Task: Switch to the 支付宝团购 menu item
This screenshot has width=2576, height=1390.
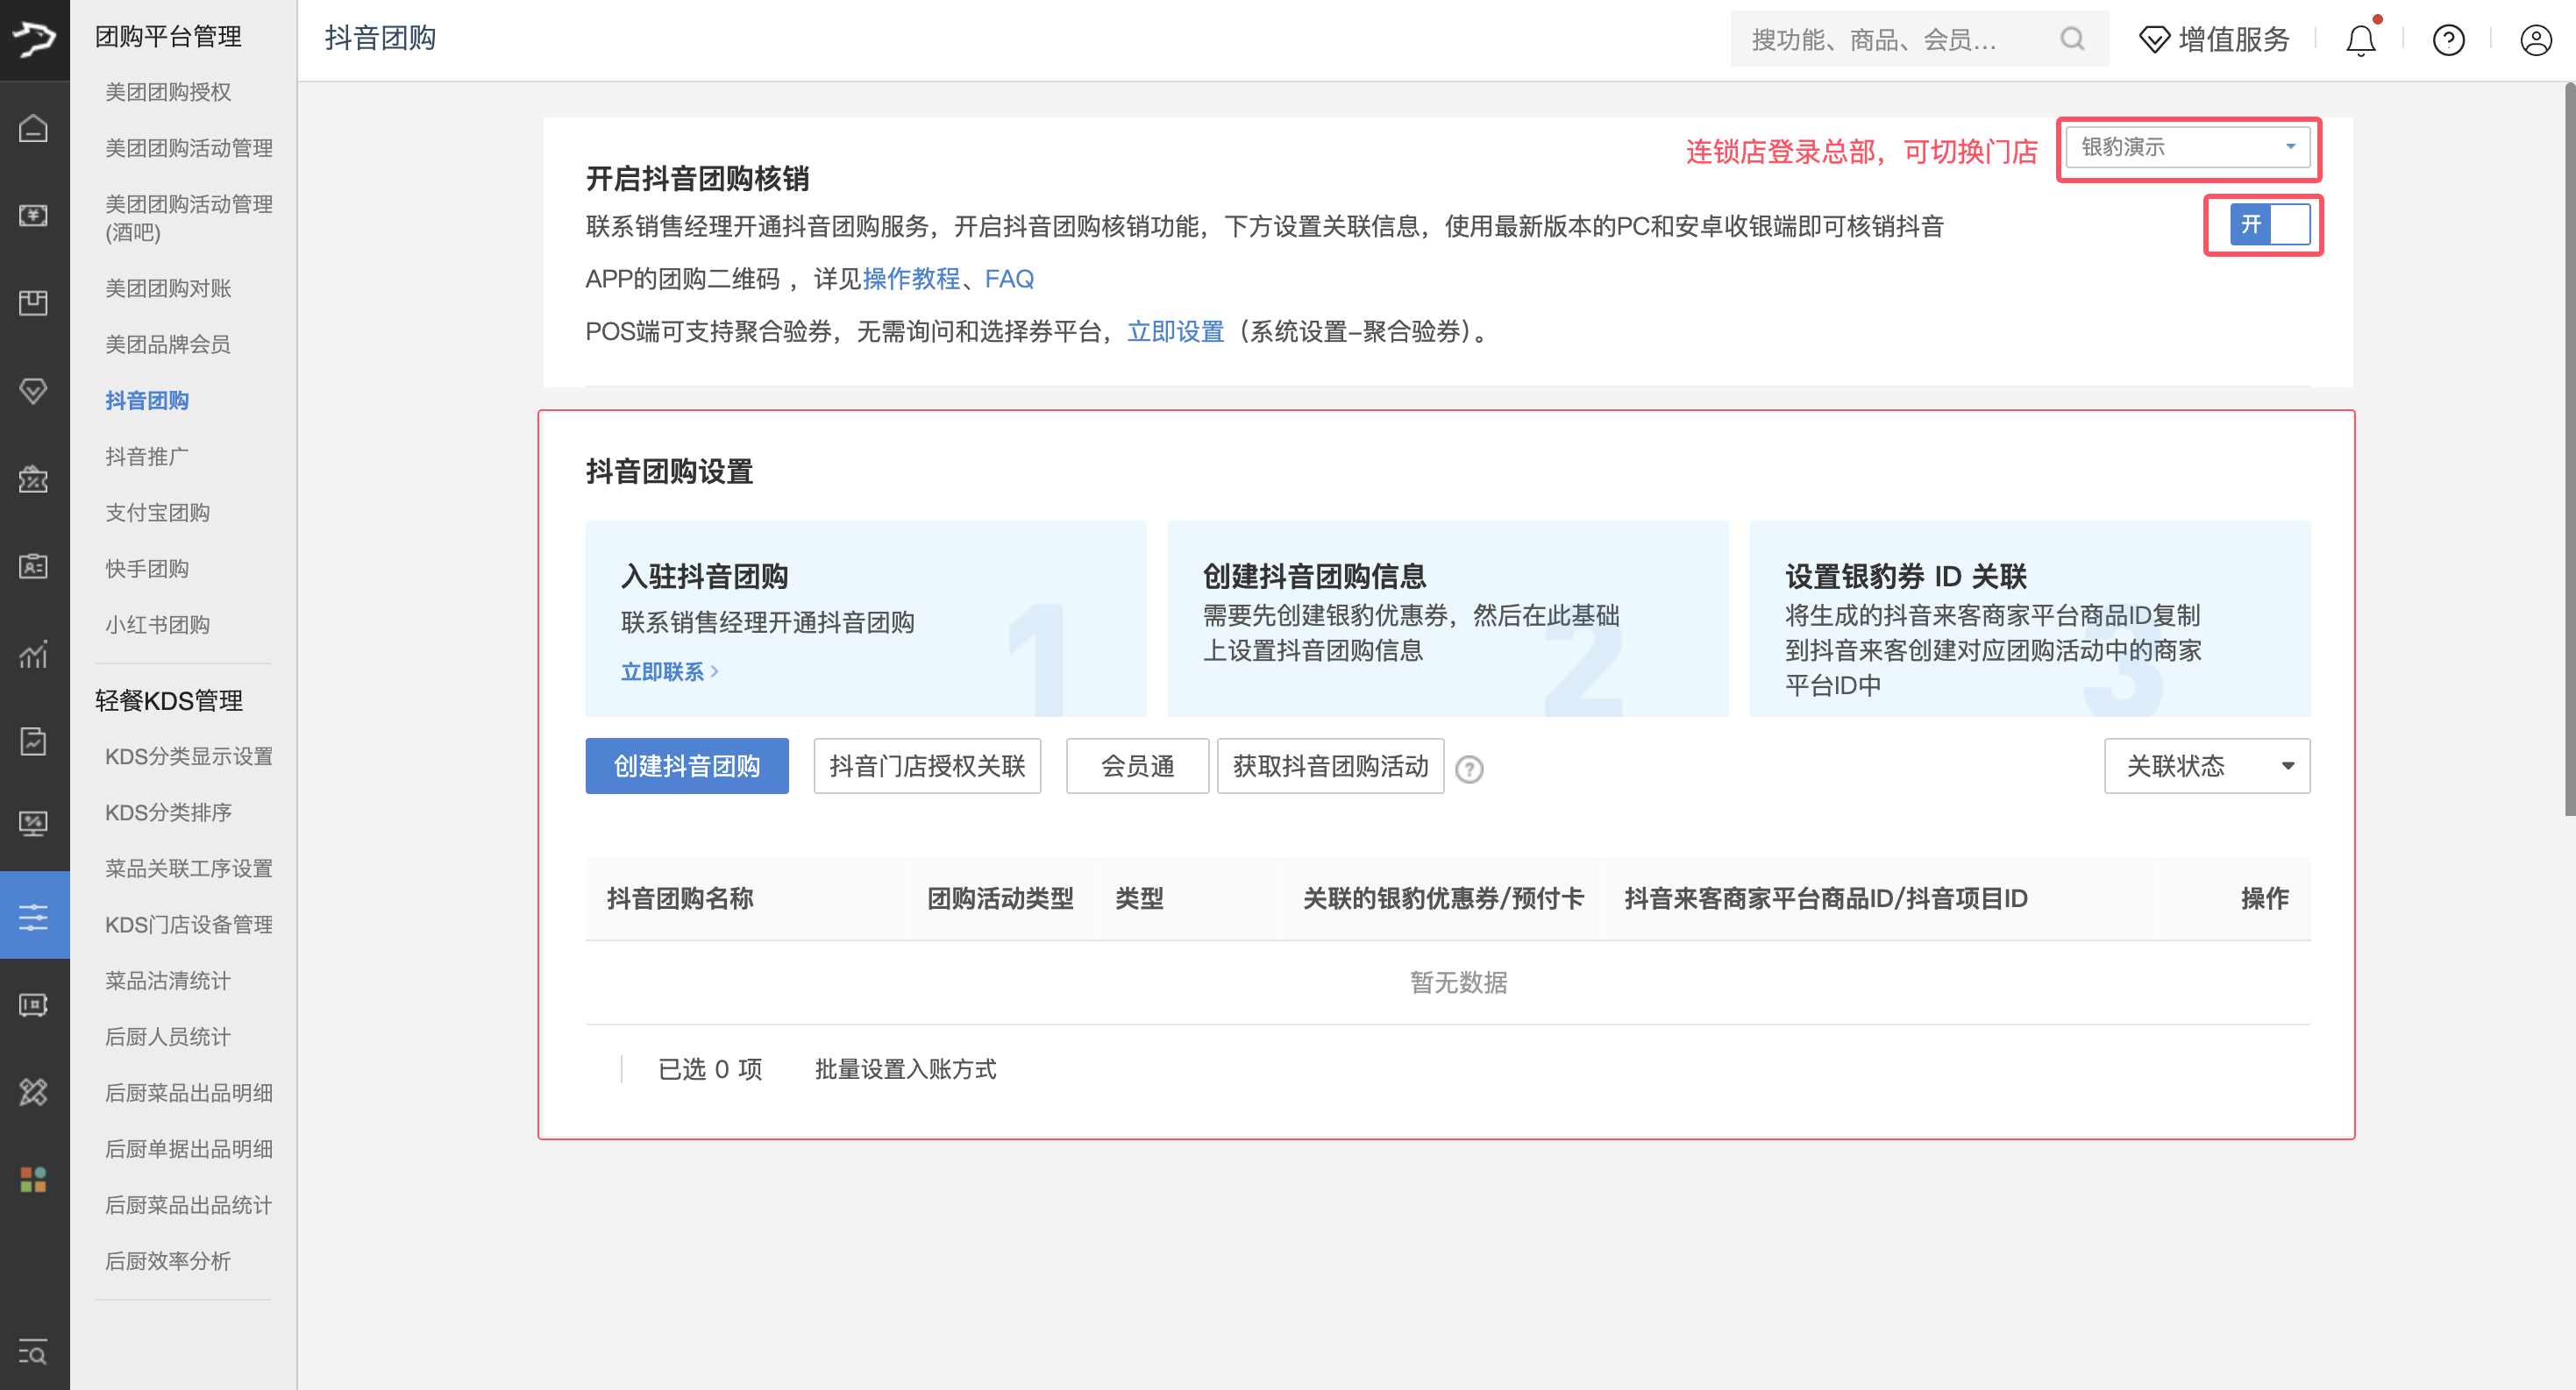Action: click(x=157, y=512)
